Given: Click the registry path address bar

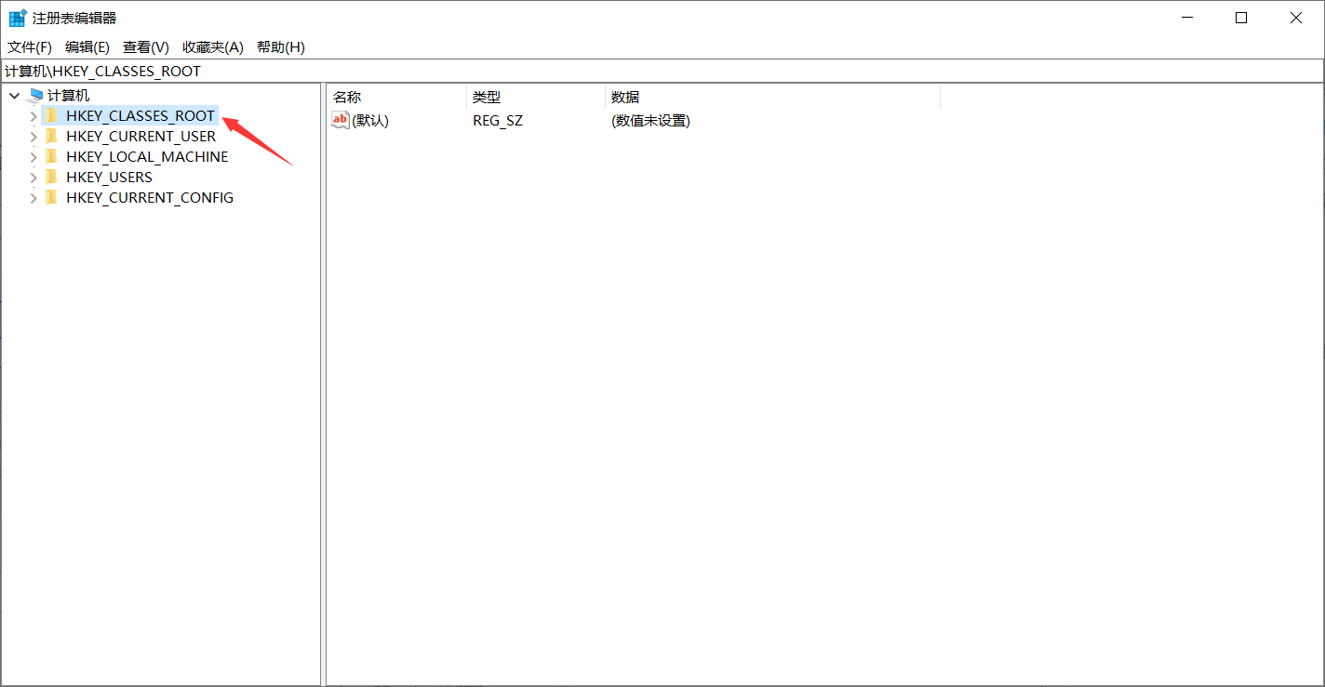Looking at the screenshot, I should [662, 71].
